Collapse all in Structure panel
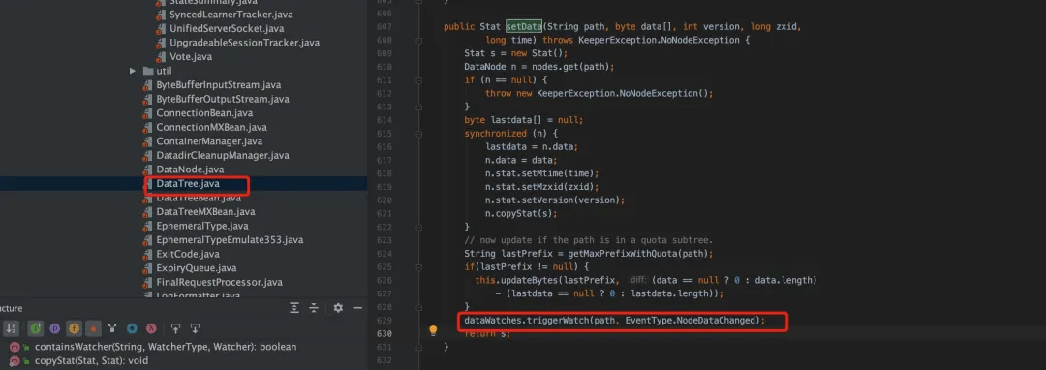The height and width of the screenshot is (370, 1046). click(315, 308)
